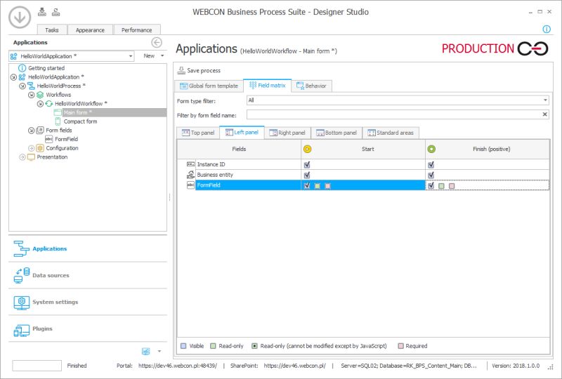Collapse the Applications panel with back arrow
Screen dimensions: 562x379
point(157,43)
